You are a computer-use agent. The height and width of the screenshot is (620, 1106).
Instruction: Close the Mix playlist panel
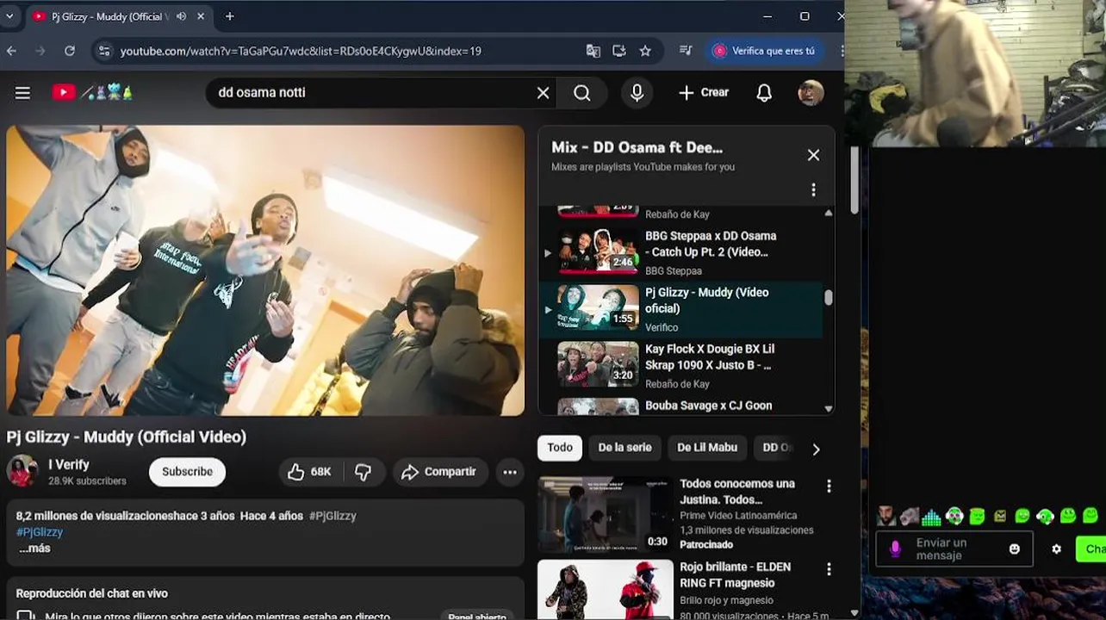coord(813,155)
